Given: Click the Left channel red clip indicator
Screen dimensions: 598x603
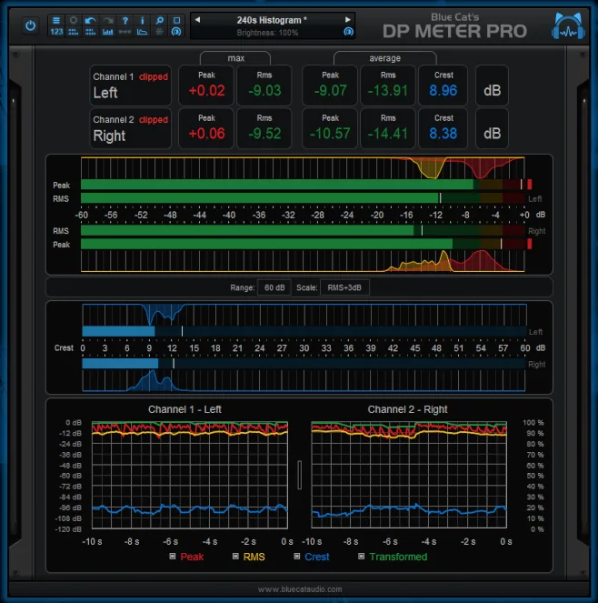Looking at the screenshot, I should click(529, 185).
